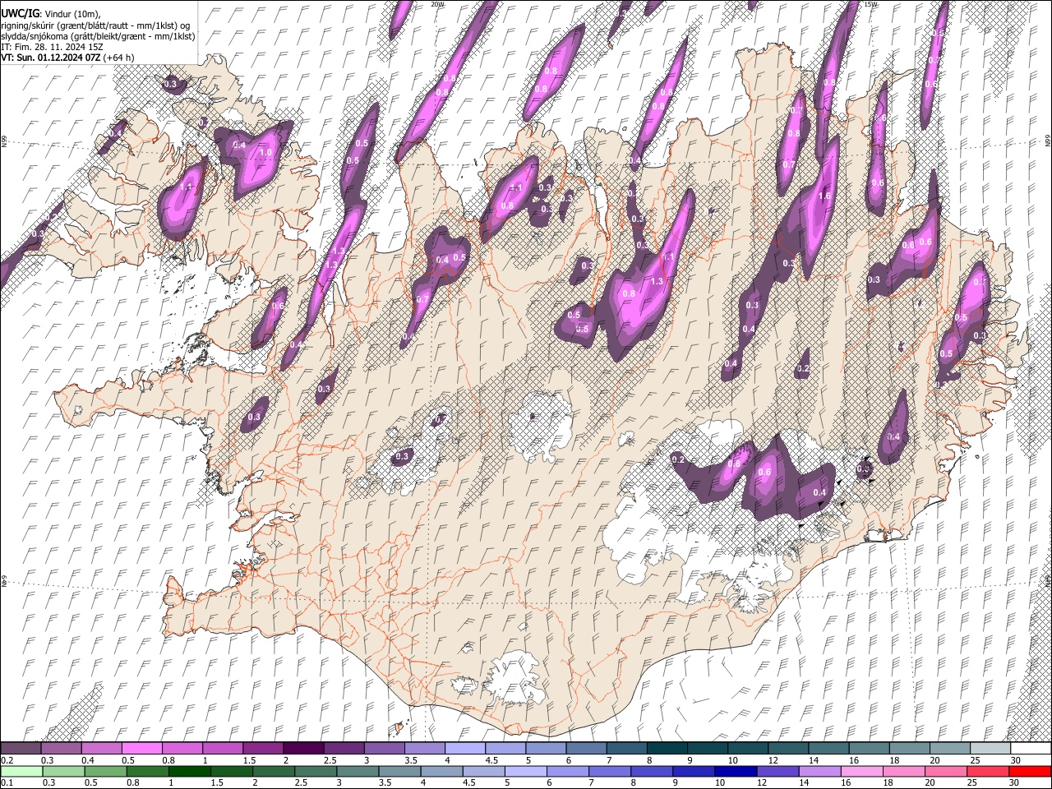Click the 1.2 snowfall value label
1052x789 pixels.
pyautogui.click(x=331, y=265)
